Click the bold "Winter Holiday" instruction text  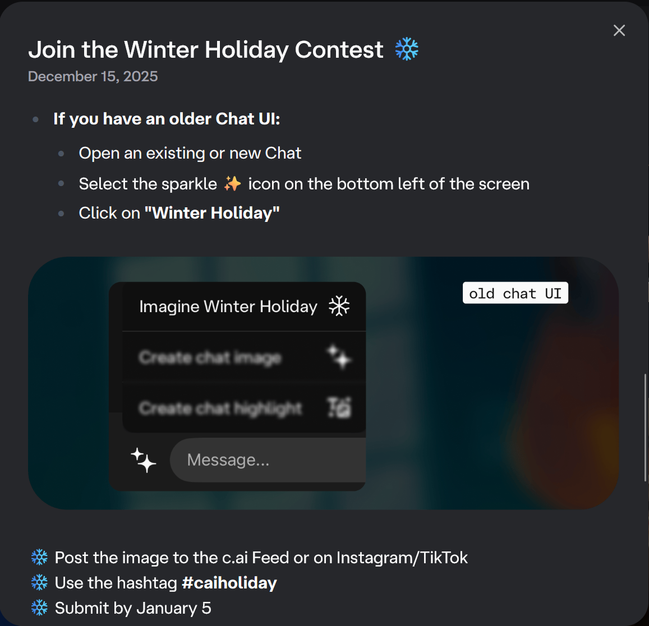(212, 213)
